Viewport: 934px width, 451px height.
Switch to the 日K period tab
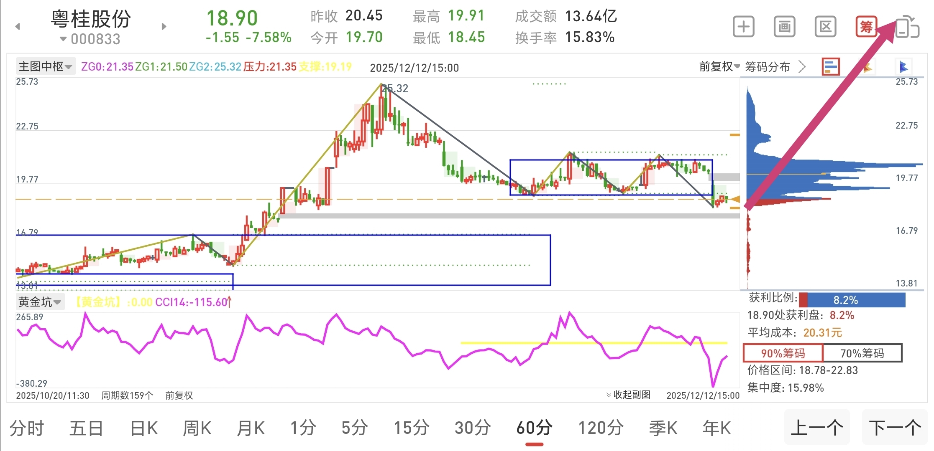[144, 428]
